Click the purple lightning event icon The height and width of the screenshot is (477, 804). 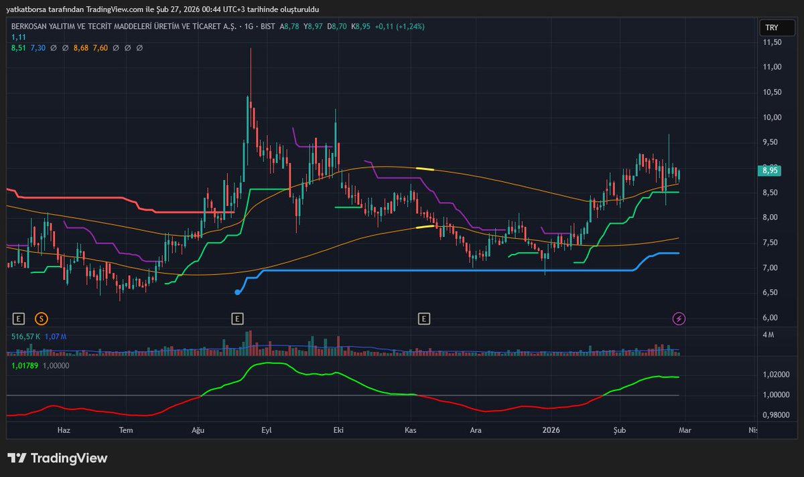tap(679, 318)
